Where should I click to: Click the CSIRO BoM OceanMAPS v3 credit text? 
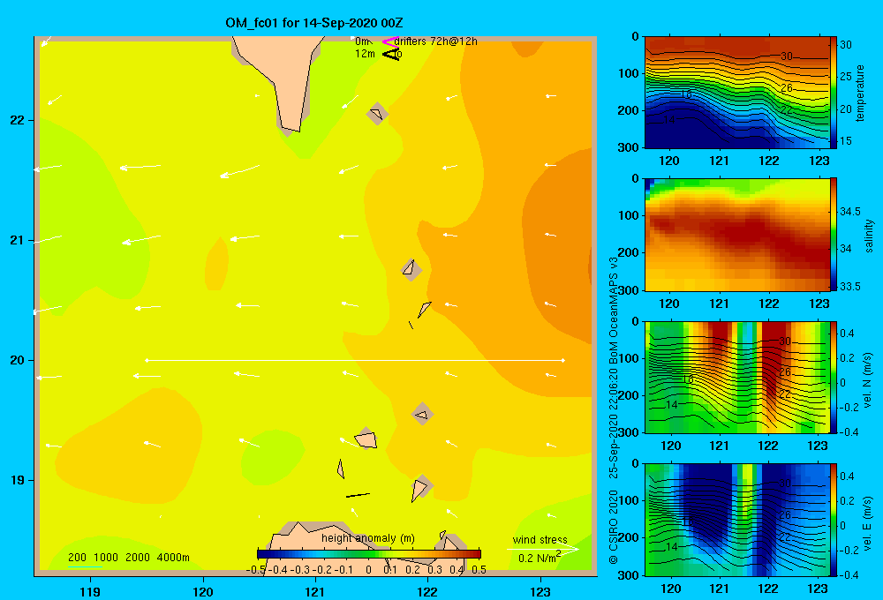614,409
